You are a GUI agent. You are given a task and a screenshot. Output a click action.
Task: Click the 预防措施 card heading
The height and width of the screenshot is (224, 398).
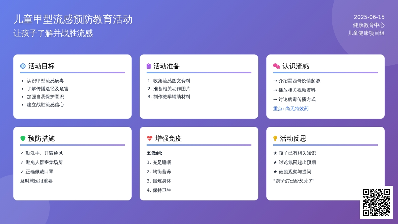coord(41,138)
